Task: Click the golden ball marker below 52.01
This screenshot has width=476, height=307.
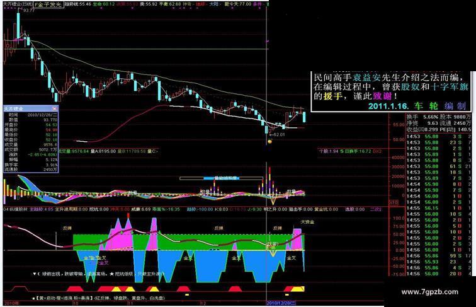Action: pos(269,141)
